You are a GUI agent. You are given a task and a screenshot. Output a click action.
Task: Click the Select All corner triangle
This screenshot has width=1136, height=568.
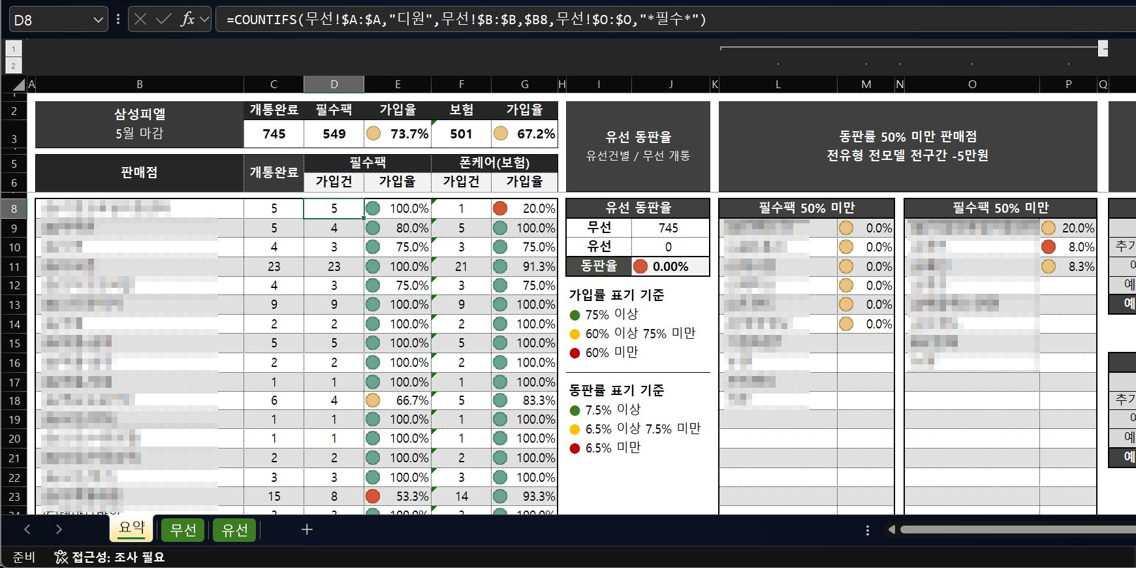pos(19,84)
